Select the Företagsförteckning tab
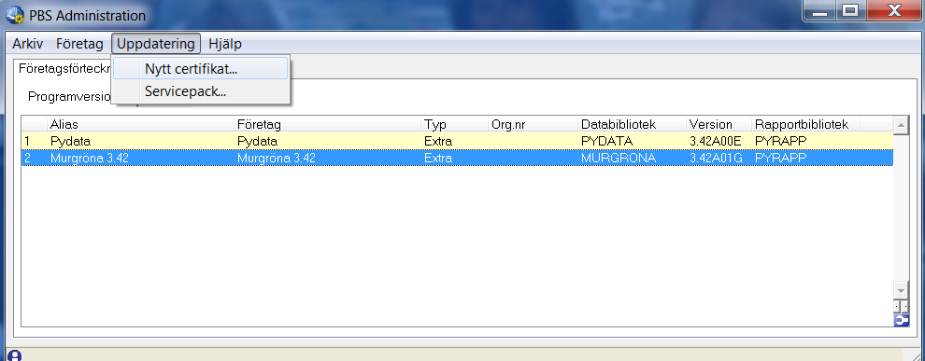This screenshot has width=925, height=361. (64, 68)
